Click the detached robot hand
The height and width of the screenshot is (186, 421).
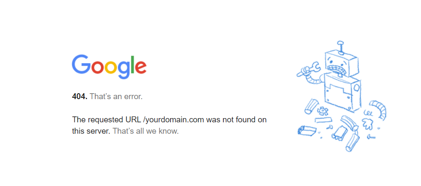pos(367,124)
